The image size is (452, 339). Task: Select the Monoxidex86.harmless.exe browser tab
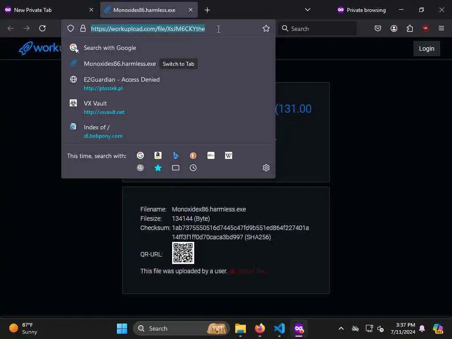pyautogui.click(x=149, y=10)
